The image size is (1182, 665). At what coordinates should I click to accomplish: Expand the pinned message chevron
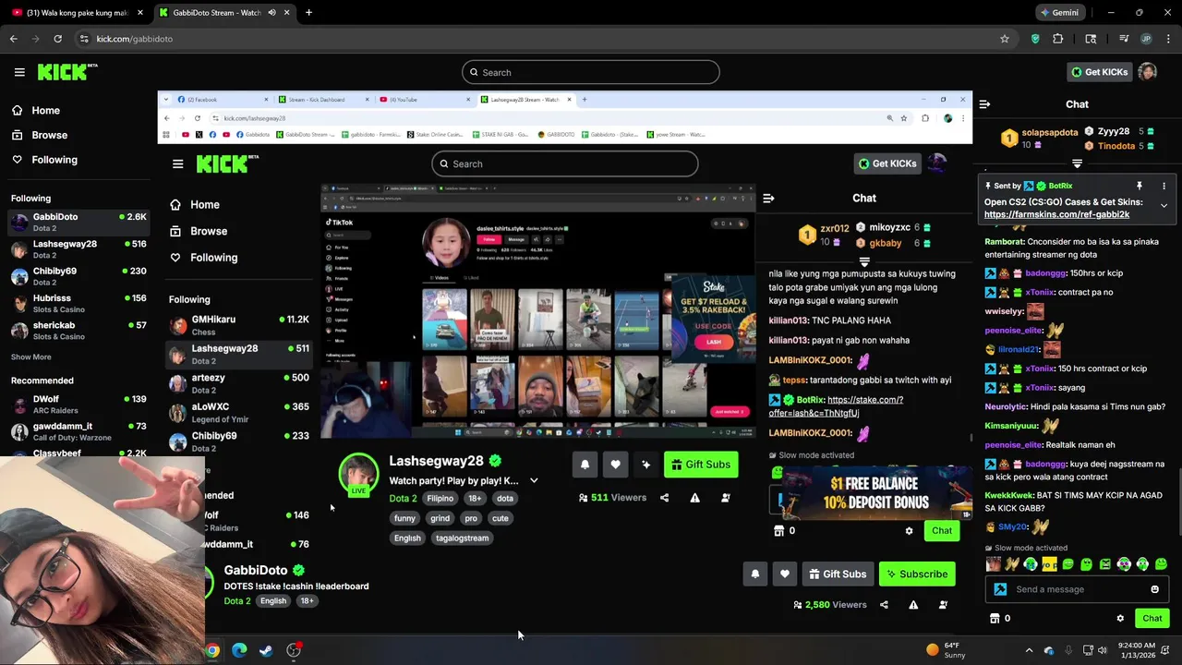point(1164,205)
